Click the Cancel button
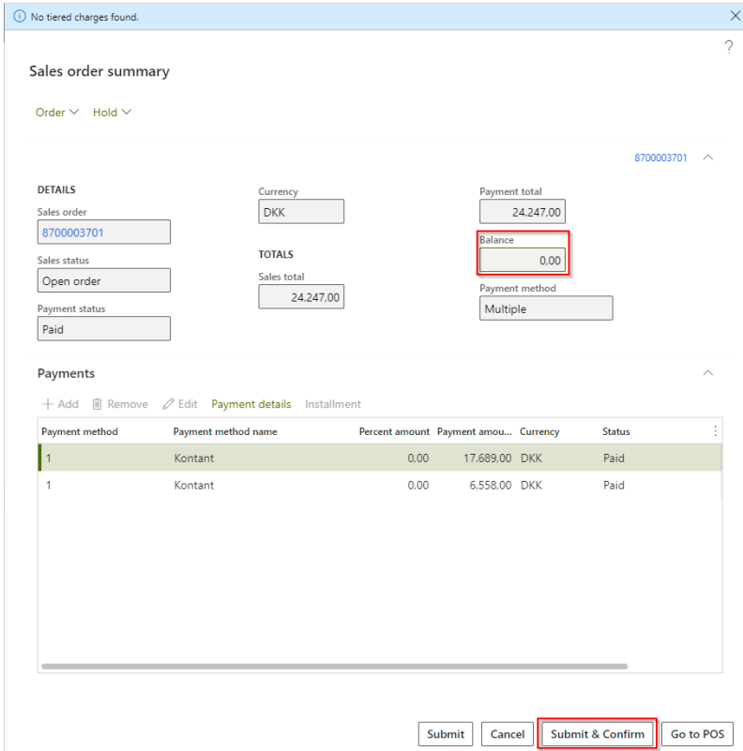The height and width of the screenshot is (751, 743). (x=507, y=734)
